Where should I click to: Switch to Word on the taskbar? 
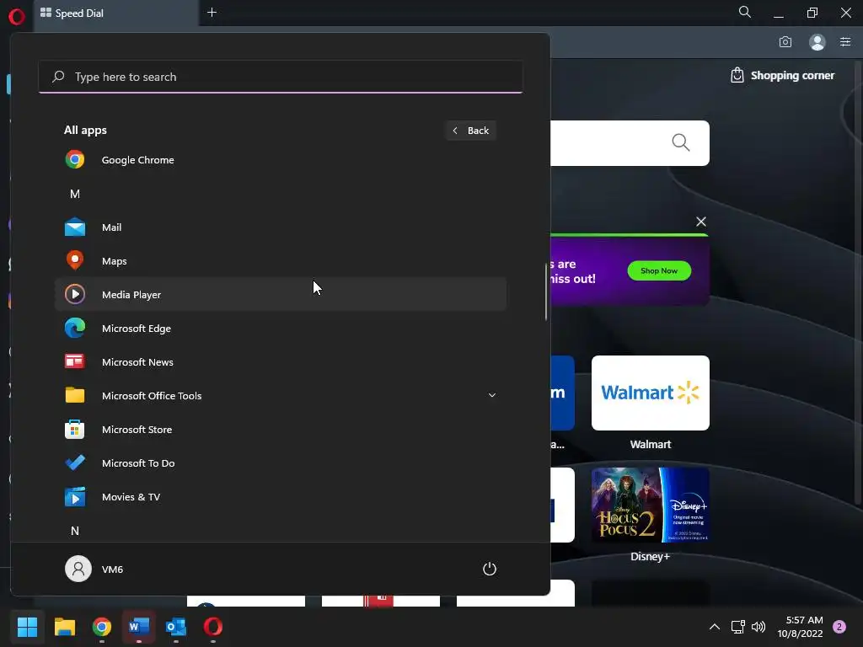[139, 627]
